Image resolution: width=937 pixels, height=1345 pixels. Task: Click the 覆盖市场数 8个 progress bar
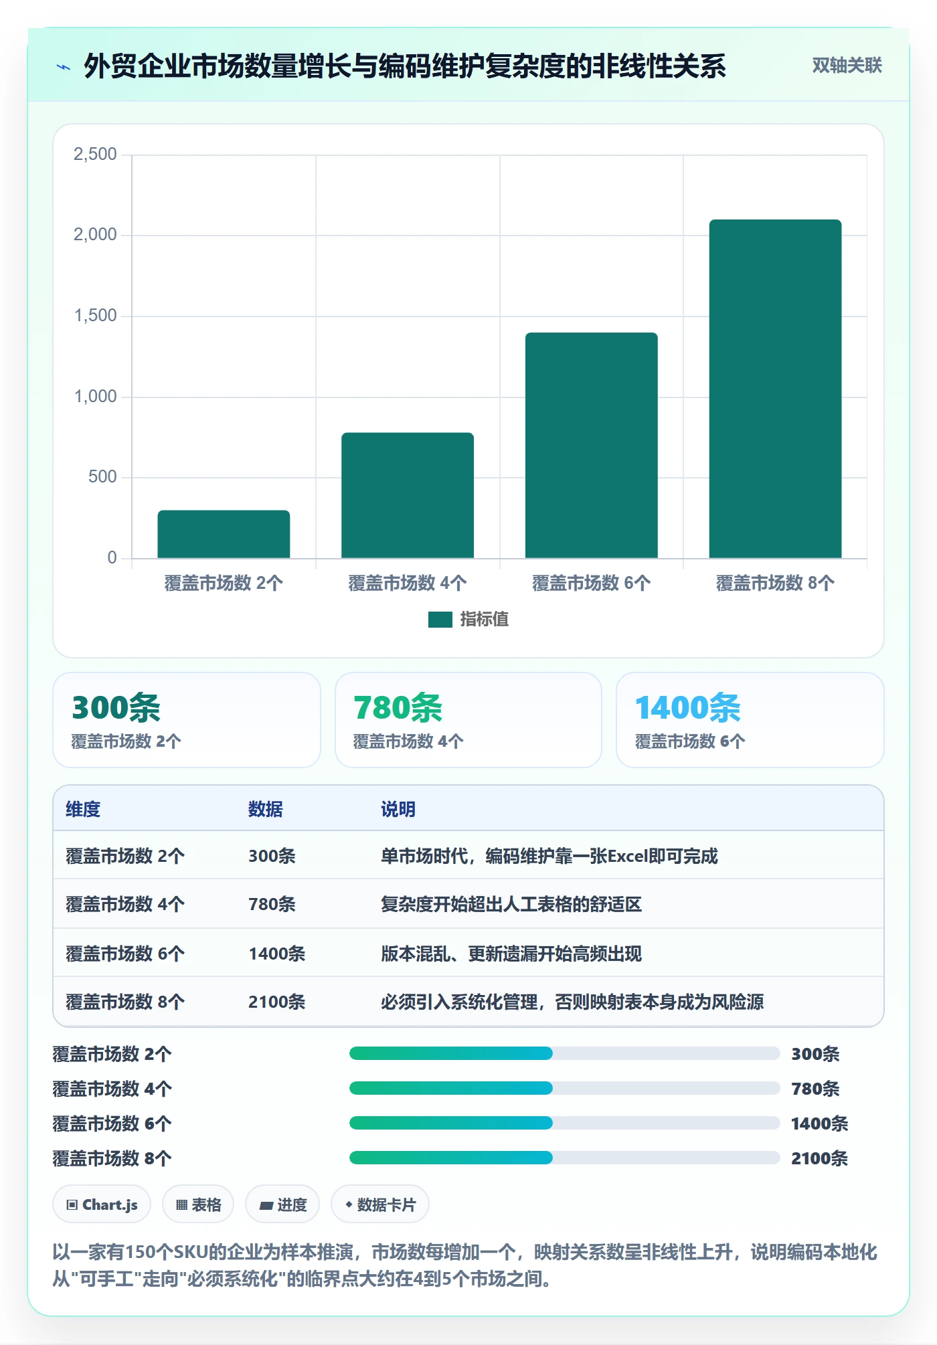point(564,1158)
